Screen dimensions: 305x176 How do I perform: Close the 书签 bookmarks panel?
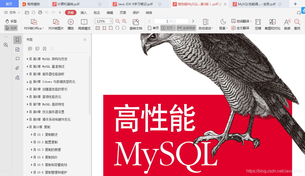(85, 40)
